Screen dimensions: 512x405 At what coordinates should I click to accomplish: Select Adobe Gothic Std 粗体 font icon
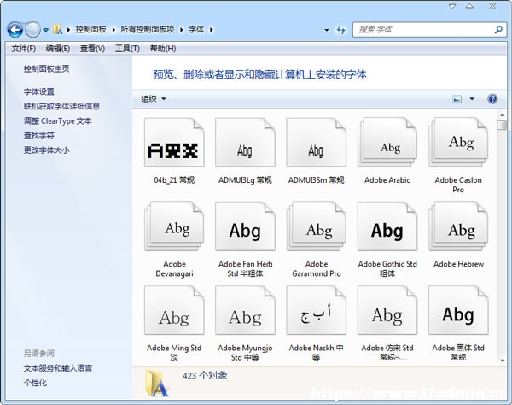click(x=387, y=226)
